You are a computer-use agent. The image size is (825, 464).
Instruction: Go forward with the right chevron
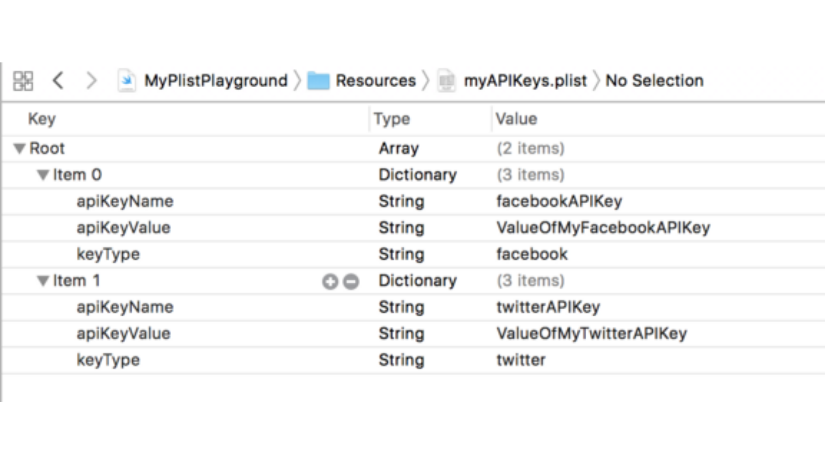click(x=91, y=81)
